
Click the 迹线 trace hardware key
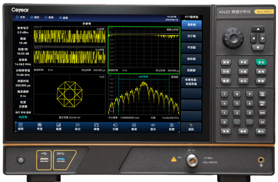pos(261,71)
